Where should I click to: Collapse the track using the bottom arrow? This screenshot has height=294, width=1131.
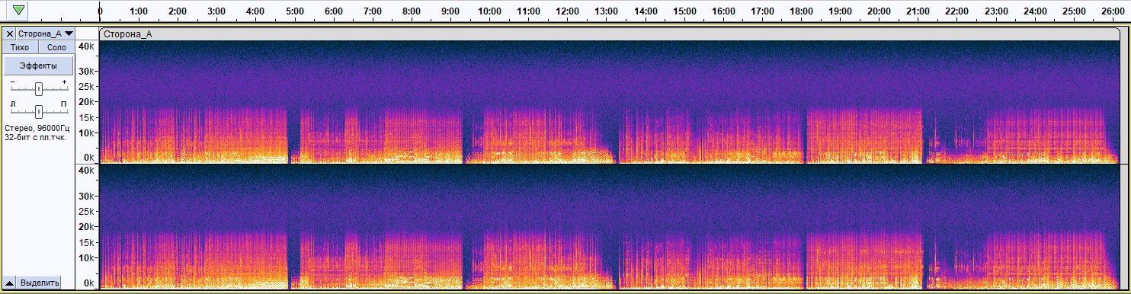pyautogui.click(x=10, y=283)
